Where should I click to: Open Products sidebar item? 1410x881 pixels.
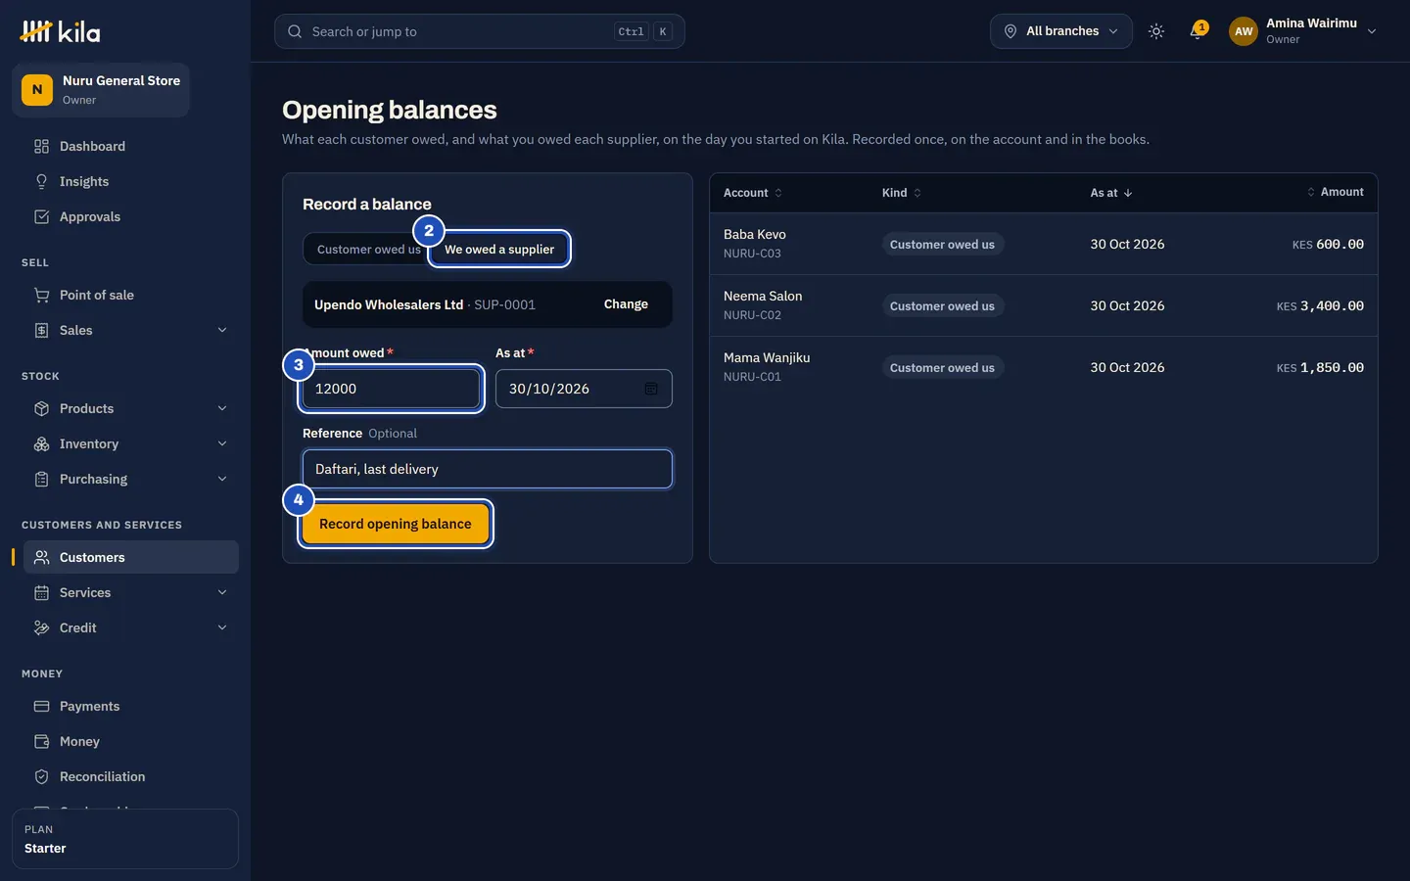131,408
